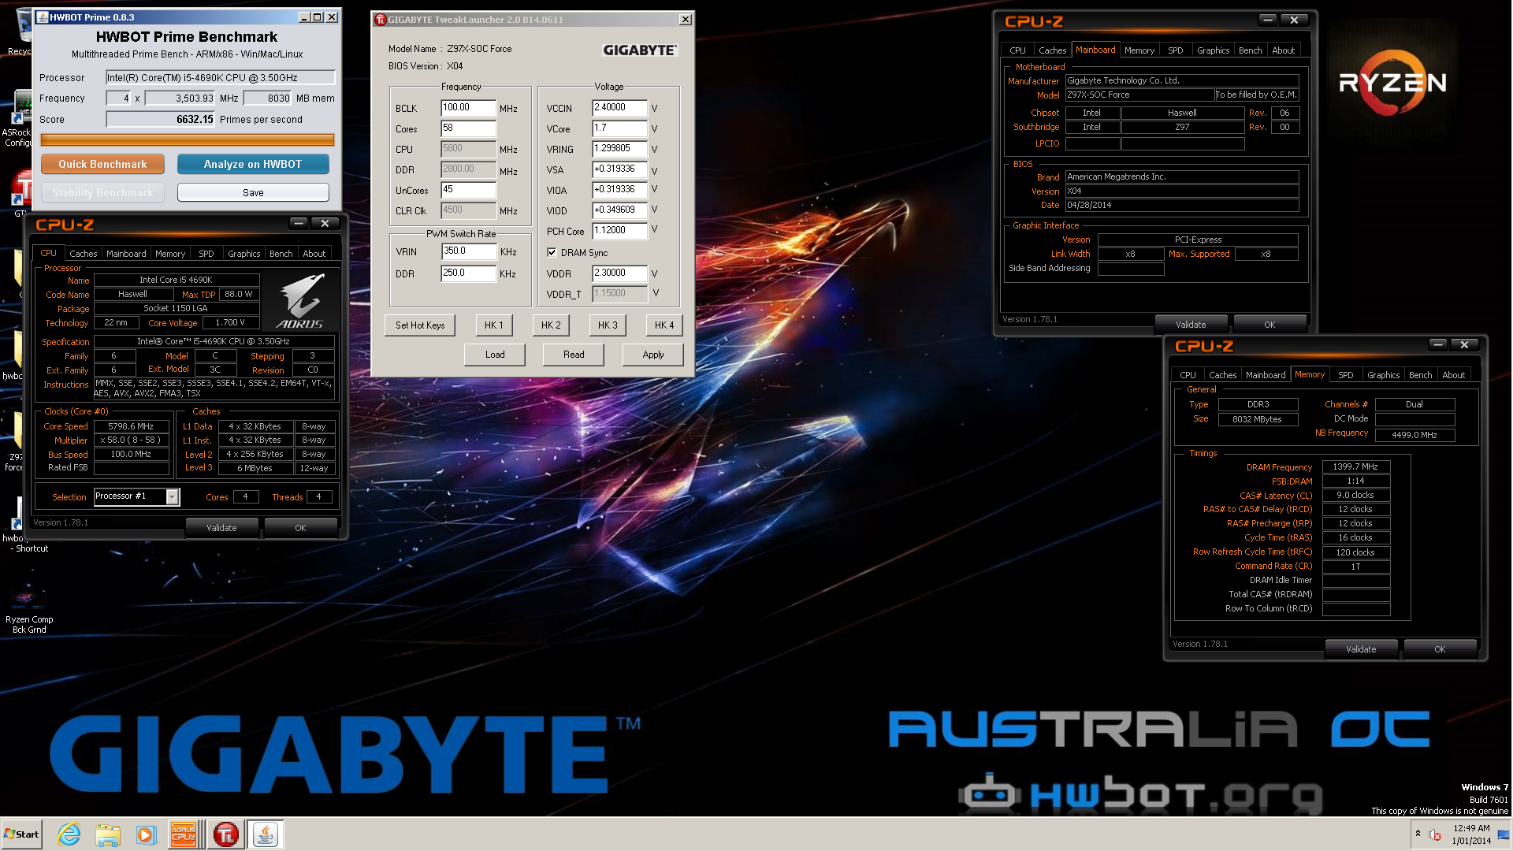Select hotkey profile HK 3
This screenshot has height=851, width=1513.
608,325
